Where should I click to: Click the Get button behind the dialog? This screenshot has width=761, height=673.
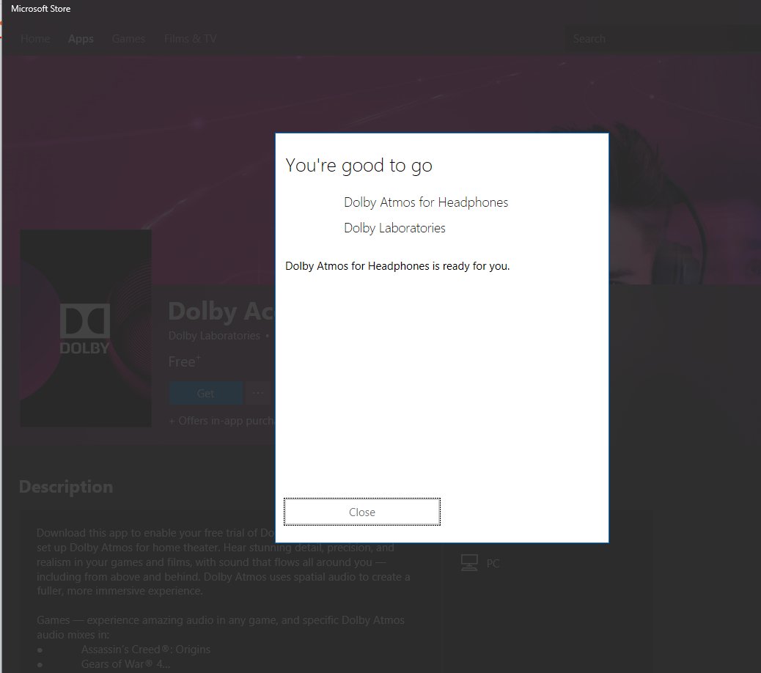(x=206, y=394)
